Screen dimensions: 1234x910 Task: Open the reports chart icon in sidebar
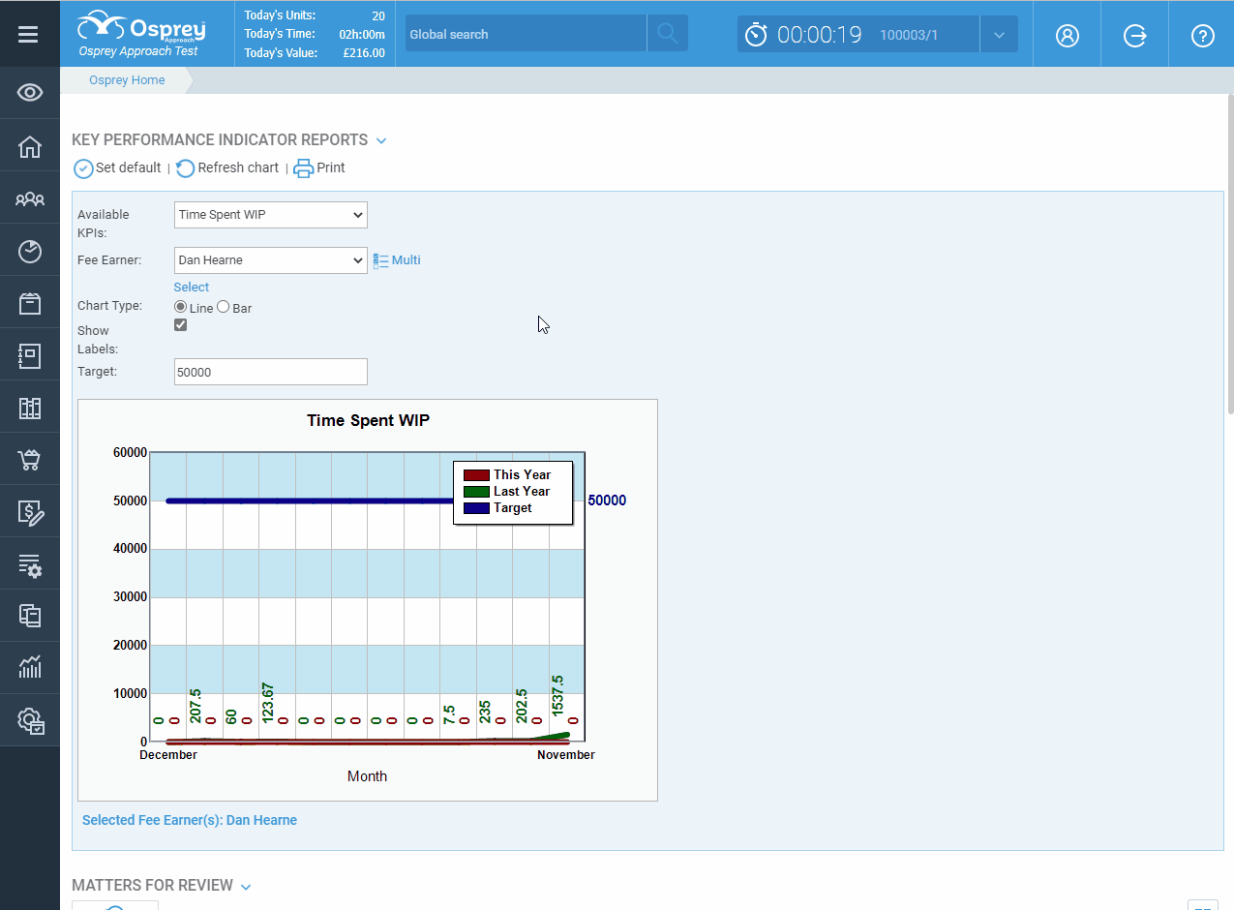pyautogui.click(x=30, y=667)
